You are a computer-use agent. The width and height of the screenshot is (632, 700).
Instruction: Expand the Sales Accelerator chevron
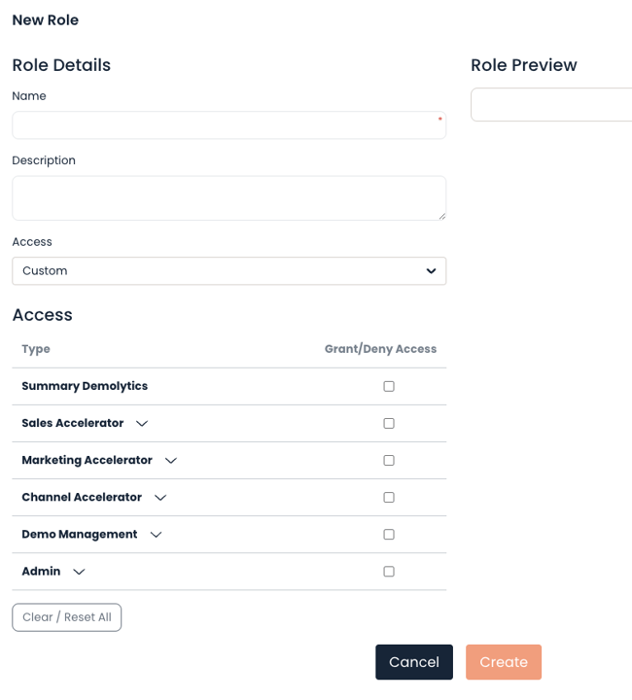pyautogui.click(x=142, y=423)
